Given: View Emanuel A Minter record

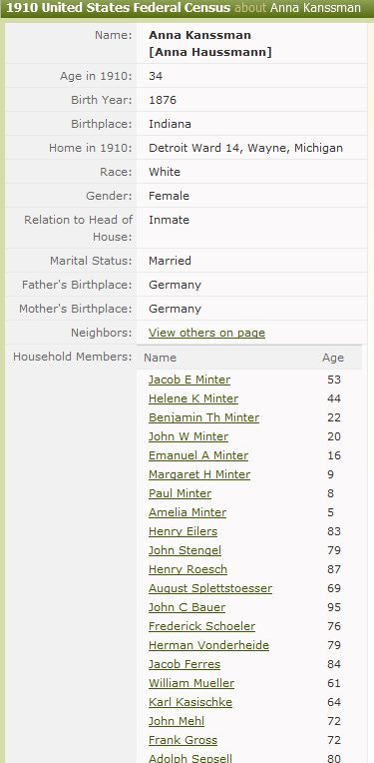Looking at the screenshot, I should 198,455.
